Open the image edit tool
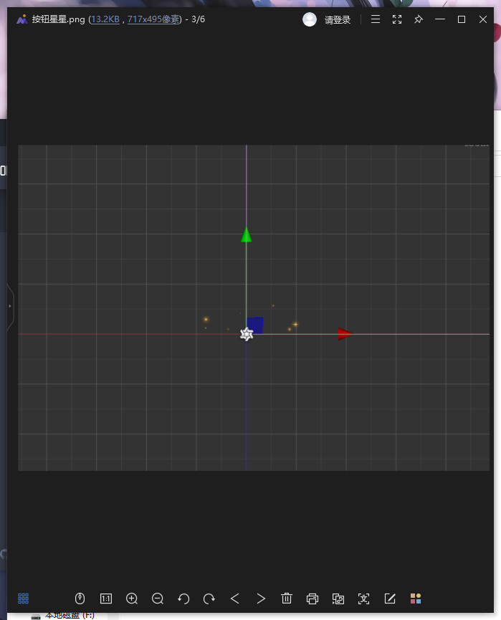Screen dimensions: 501x620 [x=390, y=598]
